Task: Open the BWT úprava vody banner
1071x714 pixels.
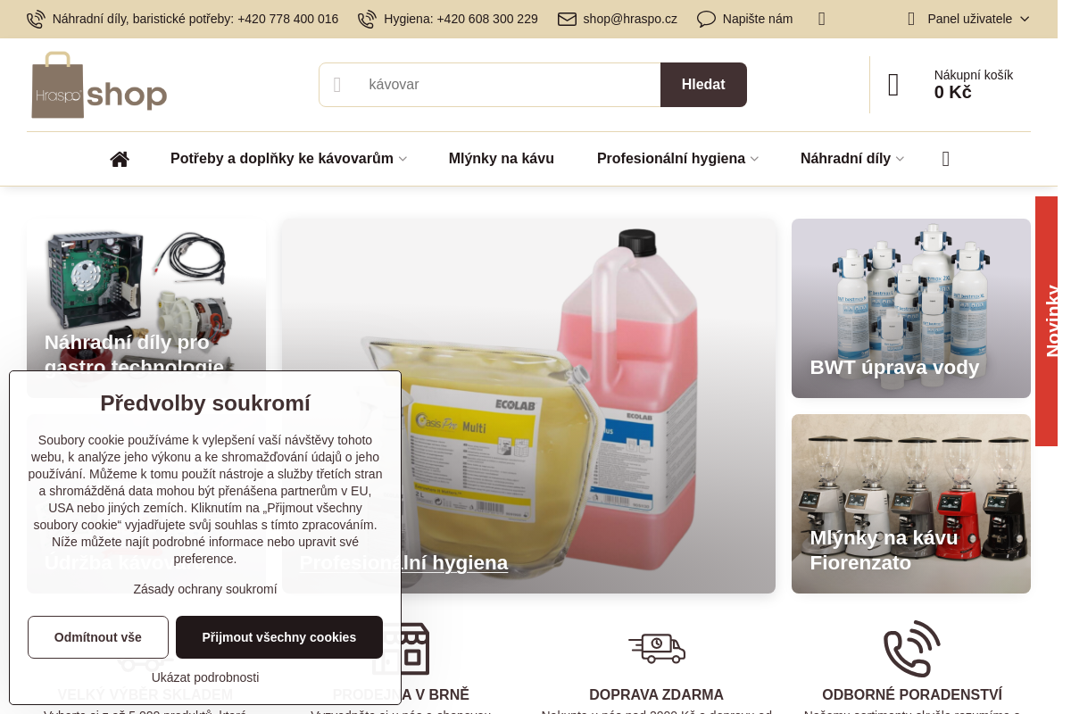Action: (911, 308)
